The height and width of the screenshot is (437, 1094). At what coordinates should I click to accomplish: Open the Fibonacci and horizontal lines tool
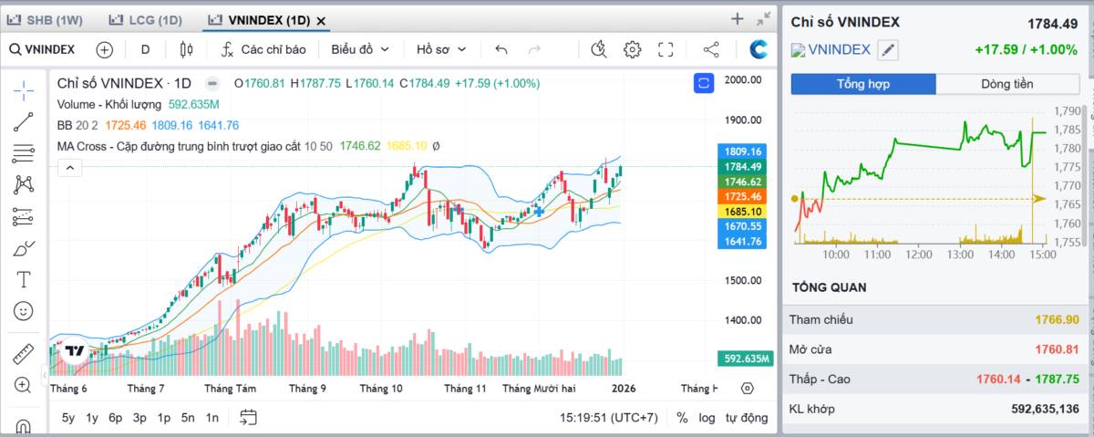tap(24, 153)
